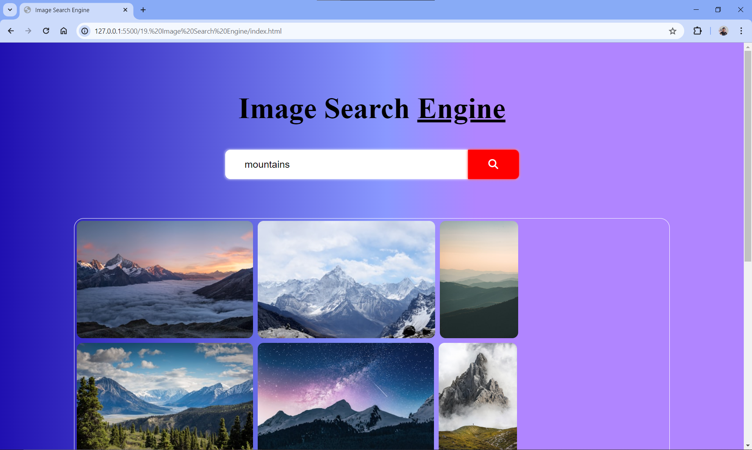Open the browser home page icon

point(63,31)
